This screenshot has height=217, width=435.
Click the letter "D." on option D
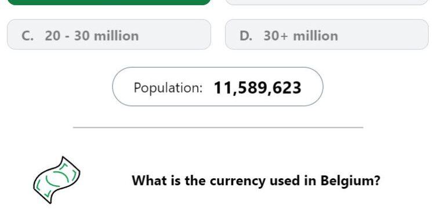tap(246, 36)
